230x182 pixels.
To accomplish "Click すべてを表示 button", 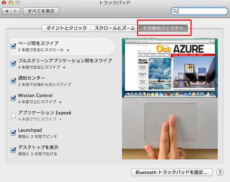I will [x=41, y=11].
